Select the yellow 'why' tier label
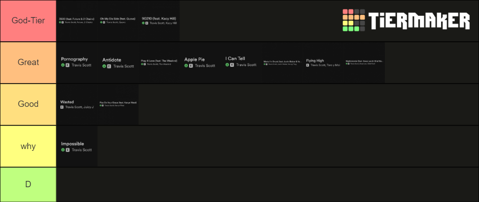Image resolution: width=479 pixels, height=202 pixels. pos(28,146)
